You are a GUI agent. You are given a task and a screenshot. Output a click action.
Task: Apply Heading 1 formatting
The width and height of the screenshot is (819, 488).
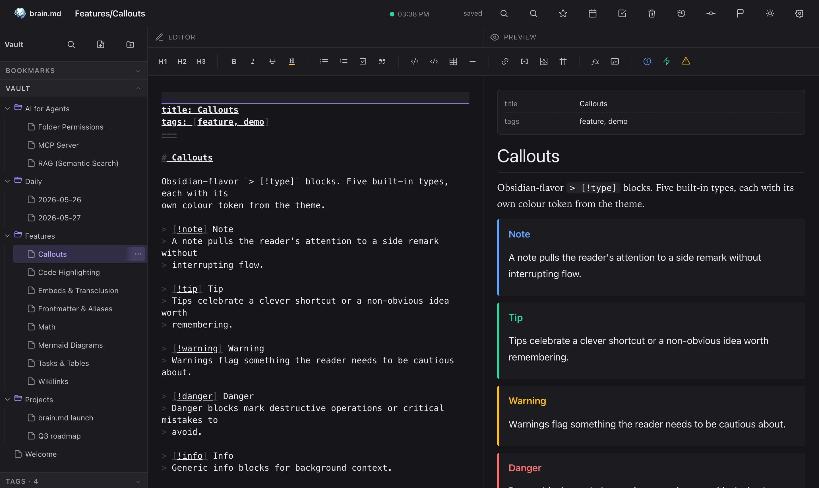coord(163,61)
